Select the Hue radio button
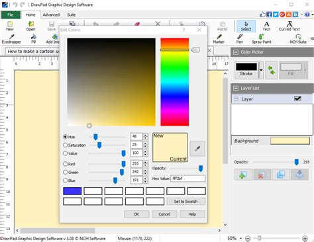Image resolution: width=314 pixels, height=242 pixels. (x=65, y=137)
